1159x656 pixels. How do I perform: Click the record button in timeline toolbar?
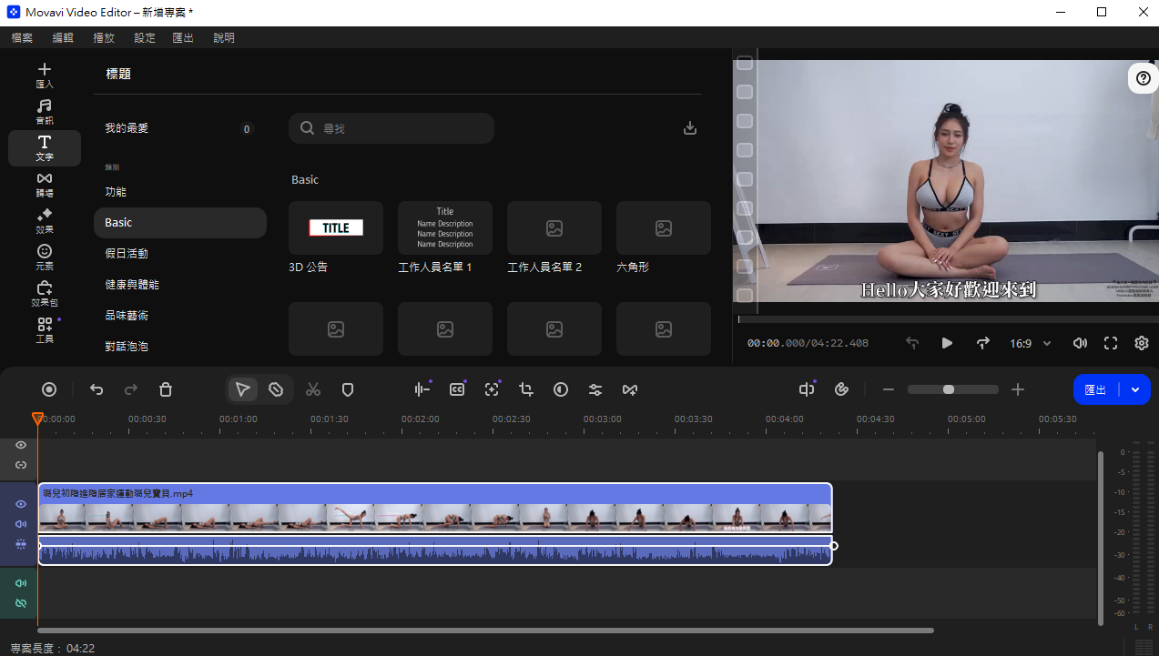(x=49, y=389)
